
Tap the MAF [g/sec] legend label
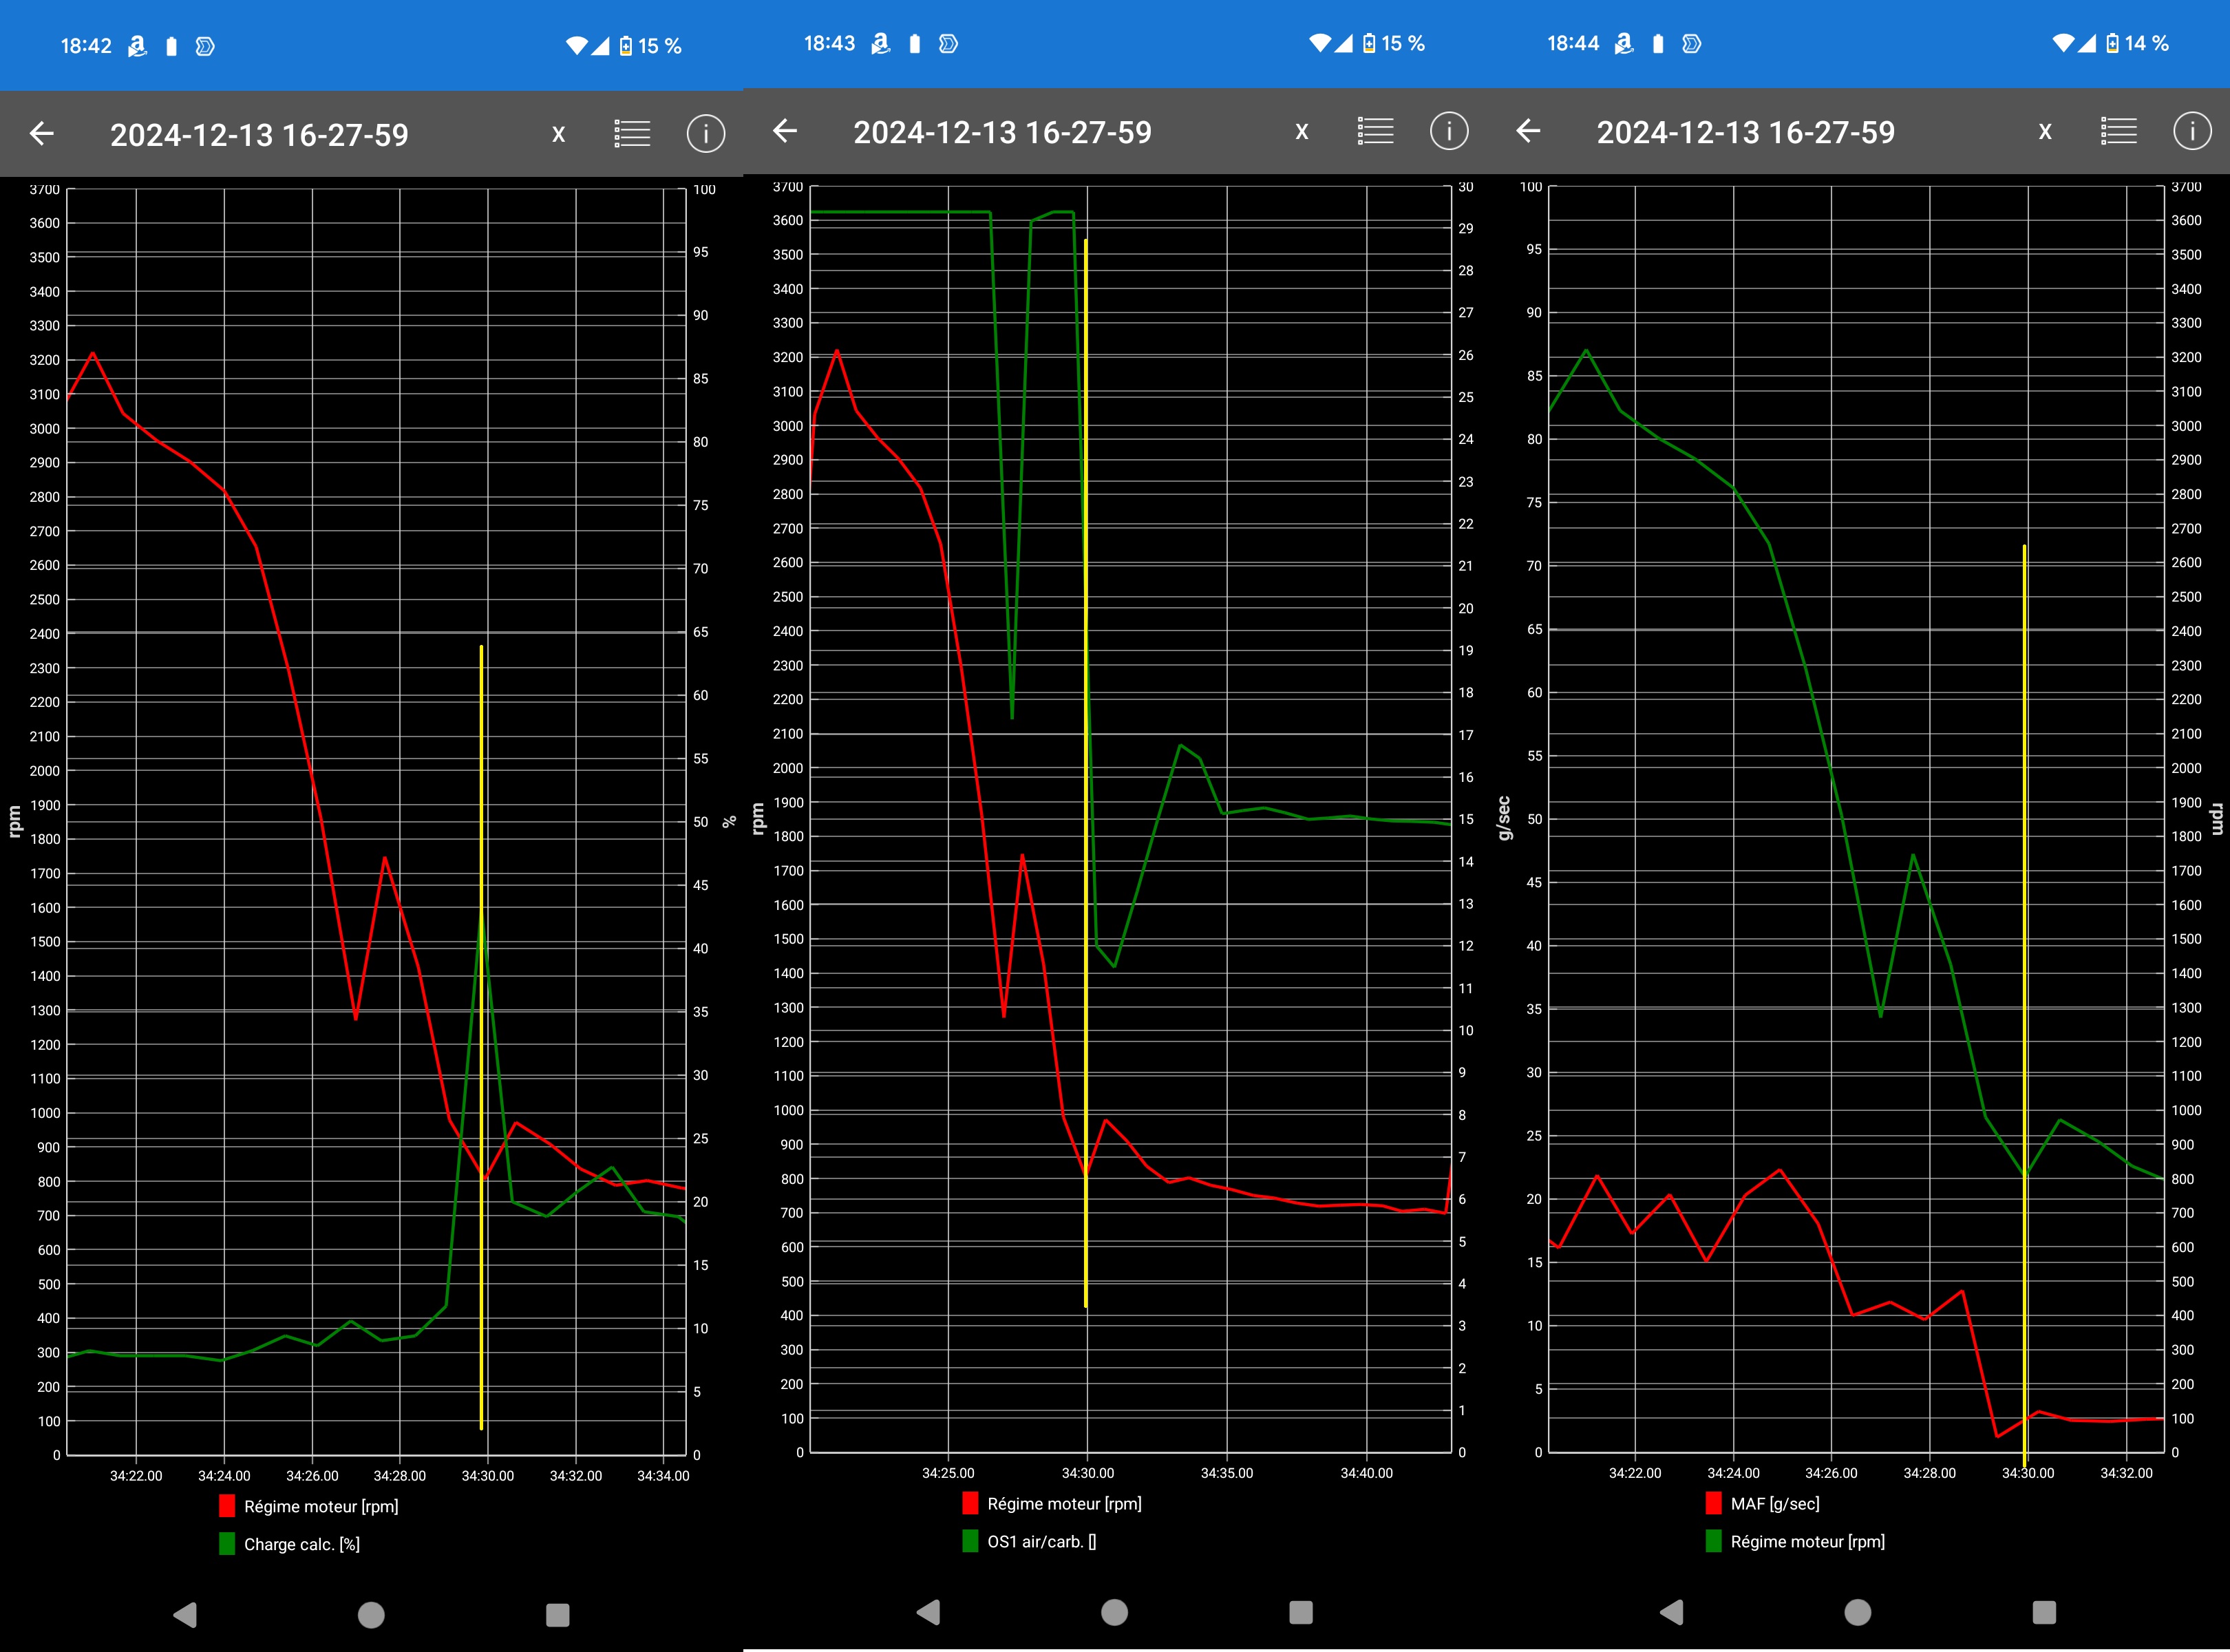click(x=1775, y=1504)
